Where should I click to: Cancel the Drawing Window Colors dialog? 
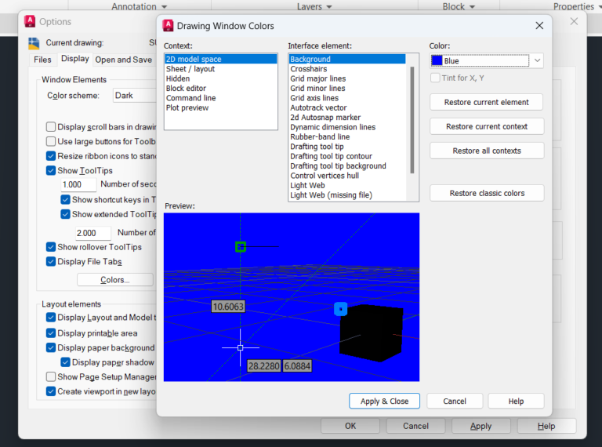tap(455, 401)
